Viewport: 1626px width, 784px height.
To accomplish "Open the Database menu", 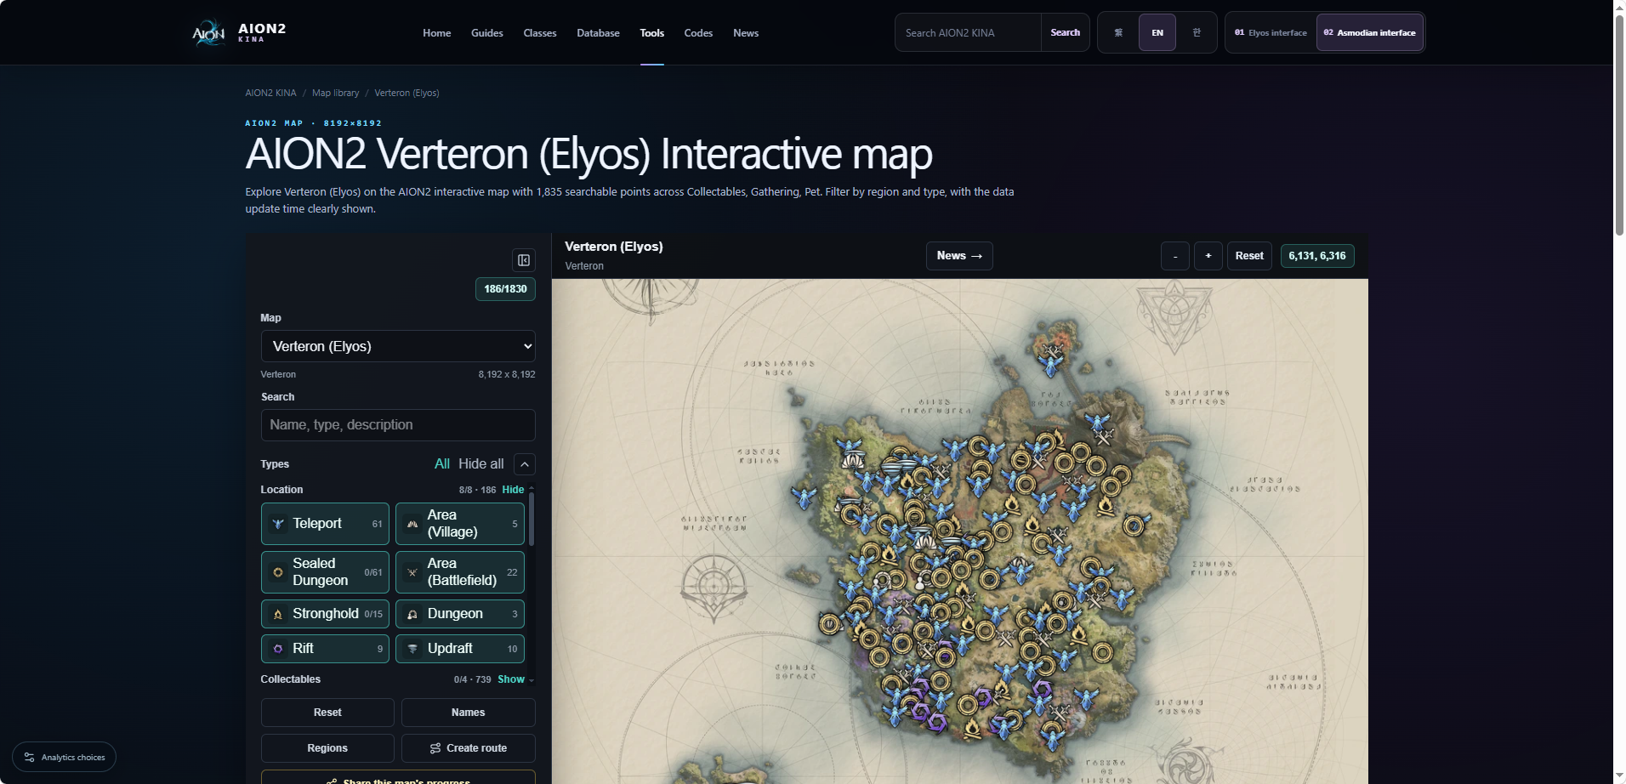I will pyautogui.click(x=598, y=33).
